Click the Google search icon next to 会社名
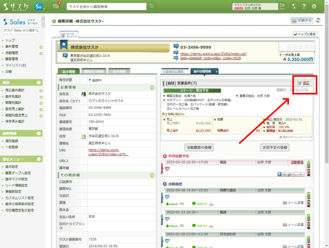The height and width of the screenshot is (248, 329). (x=84, y=94)
